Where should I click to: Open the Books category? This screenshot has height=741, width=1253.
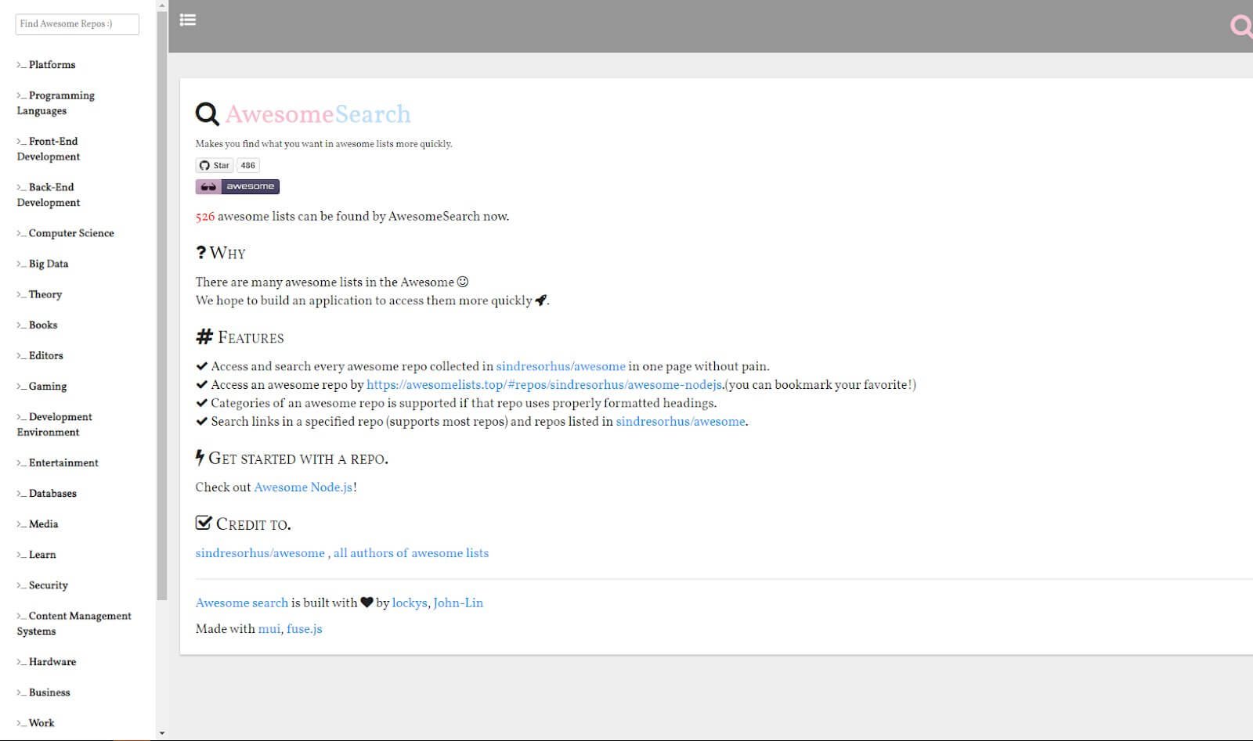coord(37,325)
